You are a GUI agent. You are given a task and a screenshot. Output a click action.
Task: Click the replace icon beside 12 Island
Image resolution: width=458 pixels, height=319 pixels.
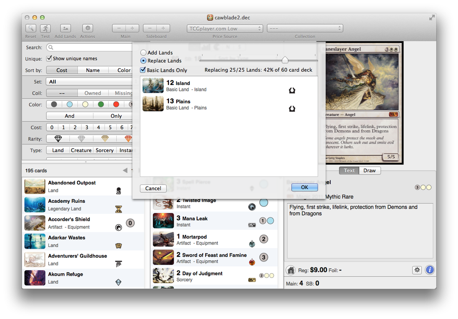click(292, 90)
